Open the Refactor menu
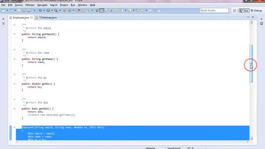The height and width of the screenshot is (149, 265). click(30, 5)
